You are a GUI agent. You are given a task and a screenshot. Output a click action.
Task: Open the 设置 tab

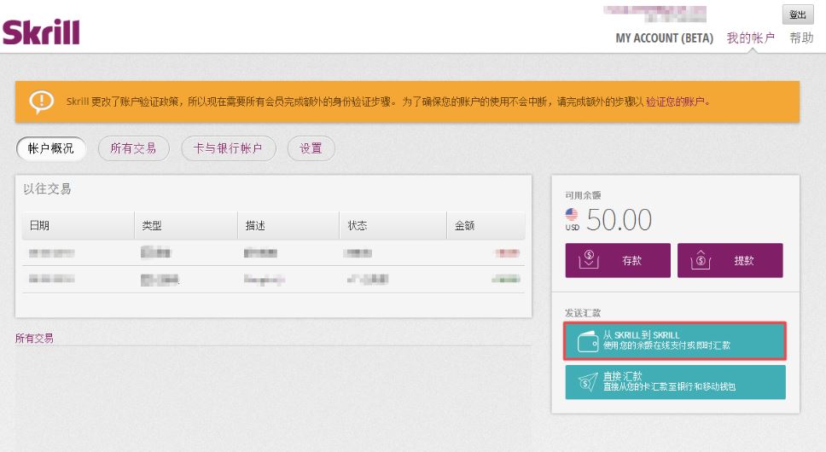point(311,148)
